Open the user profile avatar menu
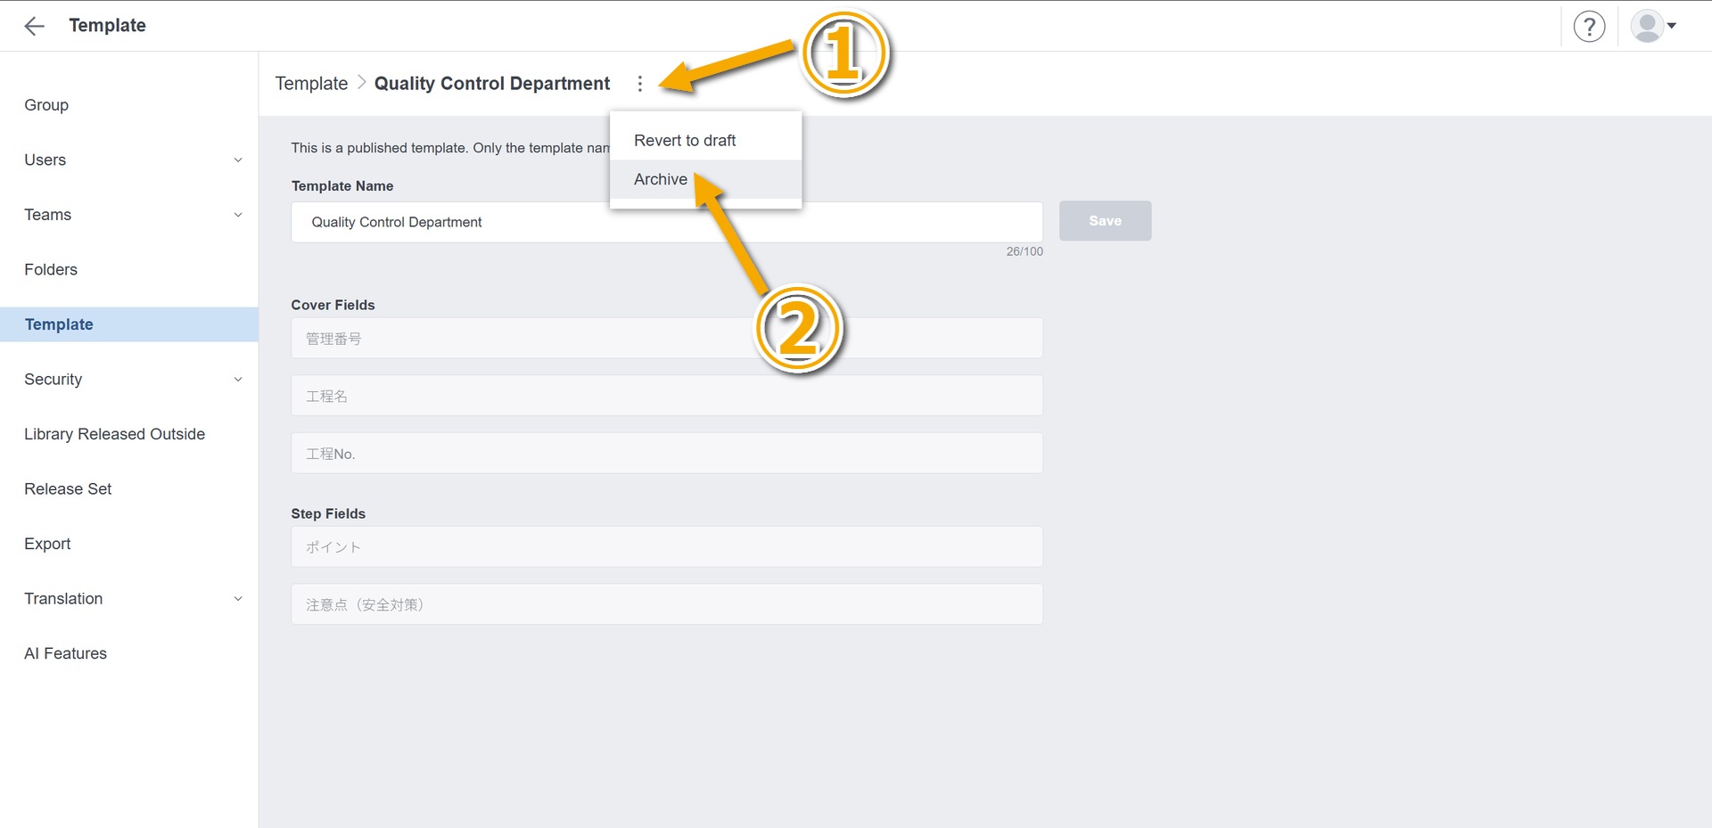Screen dimensions: 1712x828 1652,26
